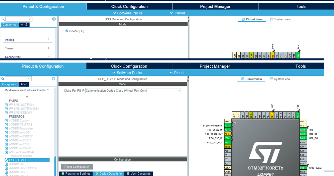The height and width of the screenshot is (176, 334).
Task: Click download icon beside X-CUBE-AI
Action: 6,164
